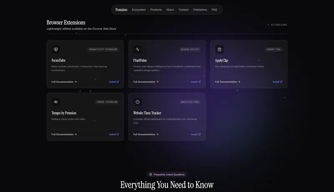The width and height of the screenshot is (334, 192).
Task: Click the Everything You Need to Know heading
Action: [167, 185]
